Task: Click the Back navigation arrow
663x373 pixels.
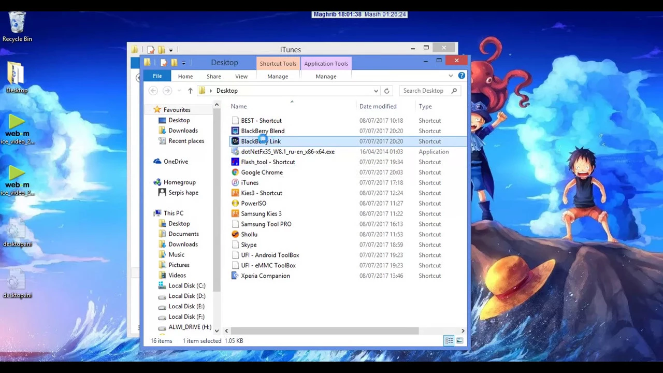Action: coord(153,91)
